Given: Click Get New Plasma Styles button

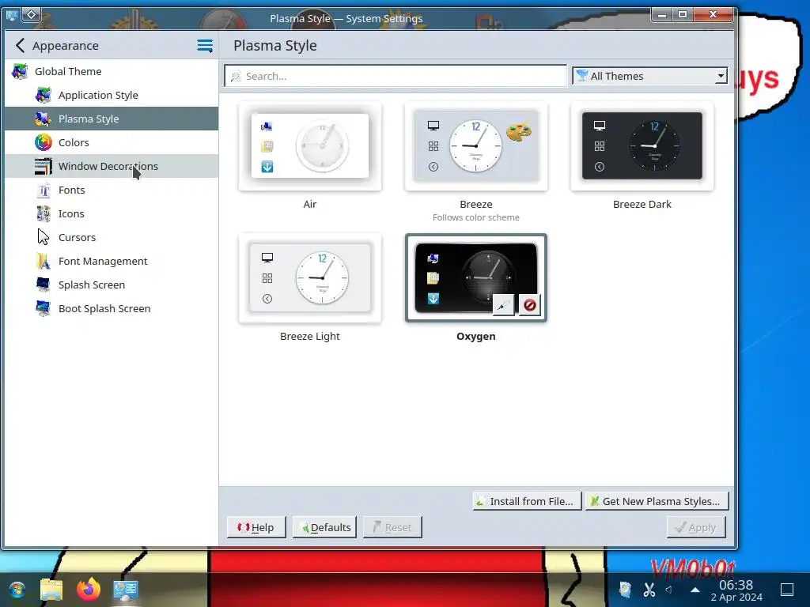Looking at the screenshot, I should 657,501.
